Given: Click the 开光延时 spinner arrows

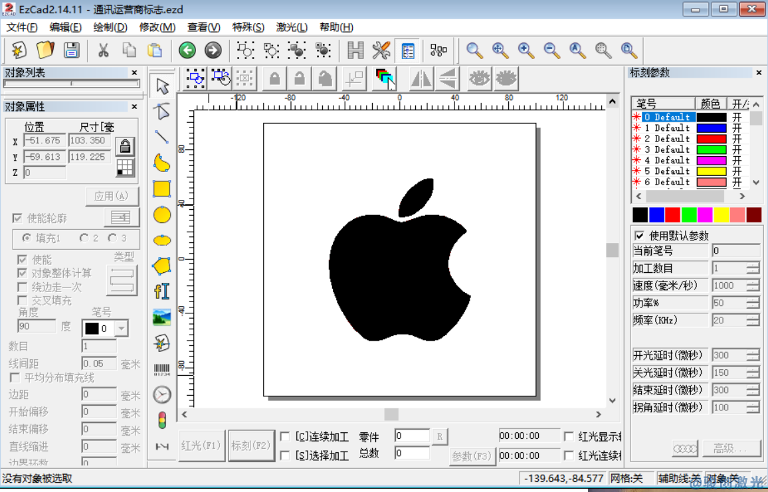Looking at the screenshot, I should point(753,355).
